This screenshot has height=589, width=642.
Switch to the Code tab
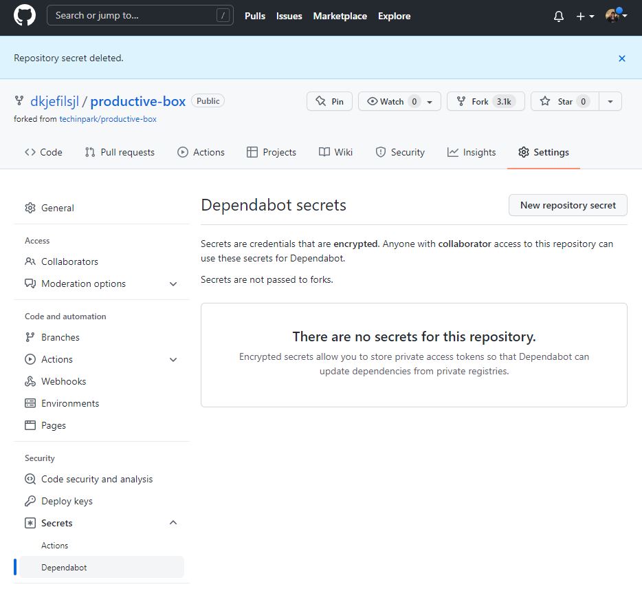tap(43, 152)
